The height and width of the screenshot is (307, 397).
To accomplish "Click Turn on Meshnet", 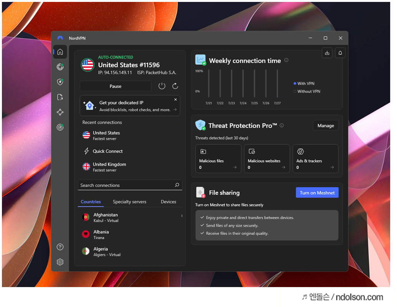I will [x=317, y=193].
